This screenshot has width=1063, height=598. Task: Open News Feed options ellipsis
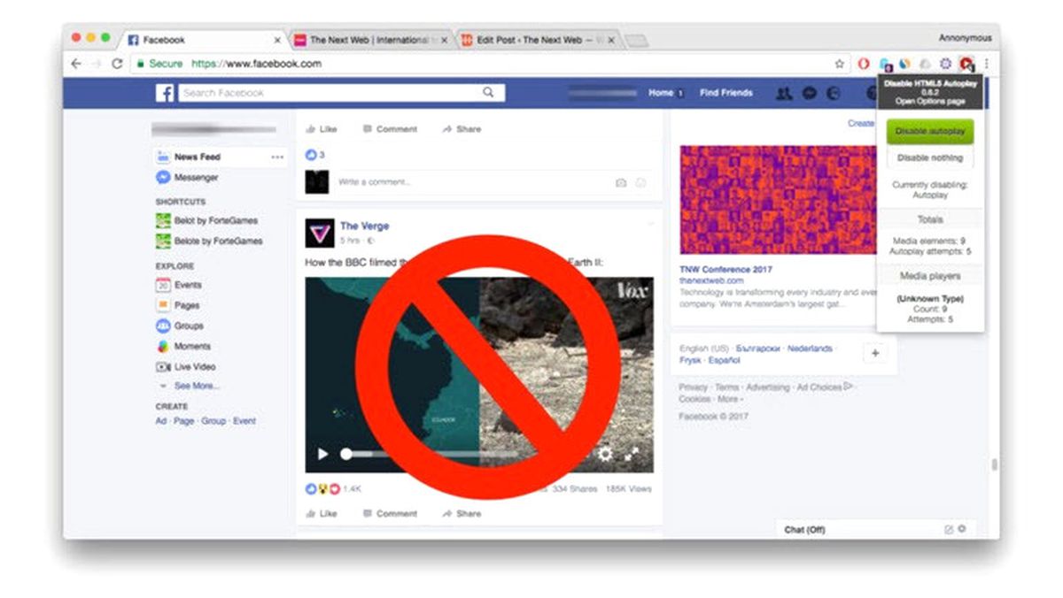[x=277, y=157]
